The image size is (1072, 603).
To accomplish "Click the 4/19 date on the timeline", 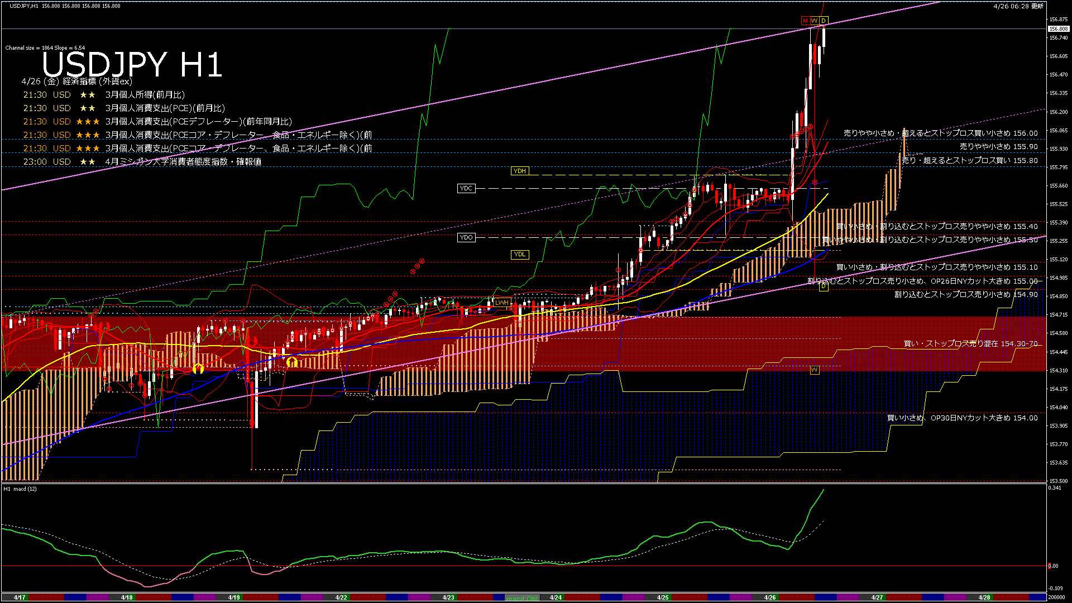I will coord(234,597).
